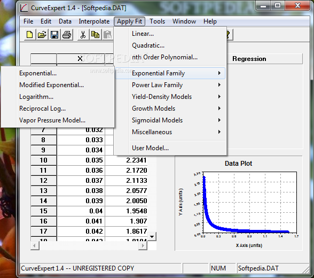314x278 pixels.
Task: Click the Copy toolbar icon
Action: point(95,35)
